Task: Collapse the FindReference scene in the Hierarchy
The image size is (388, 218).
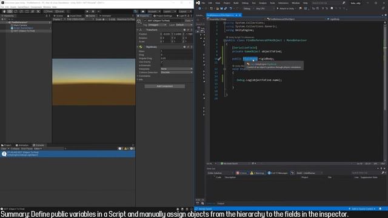Action: tap(7, 22)
